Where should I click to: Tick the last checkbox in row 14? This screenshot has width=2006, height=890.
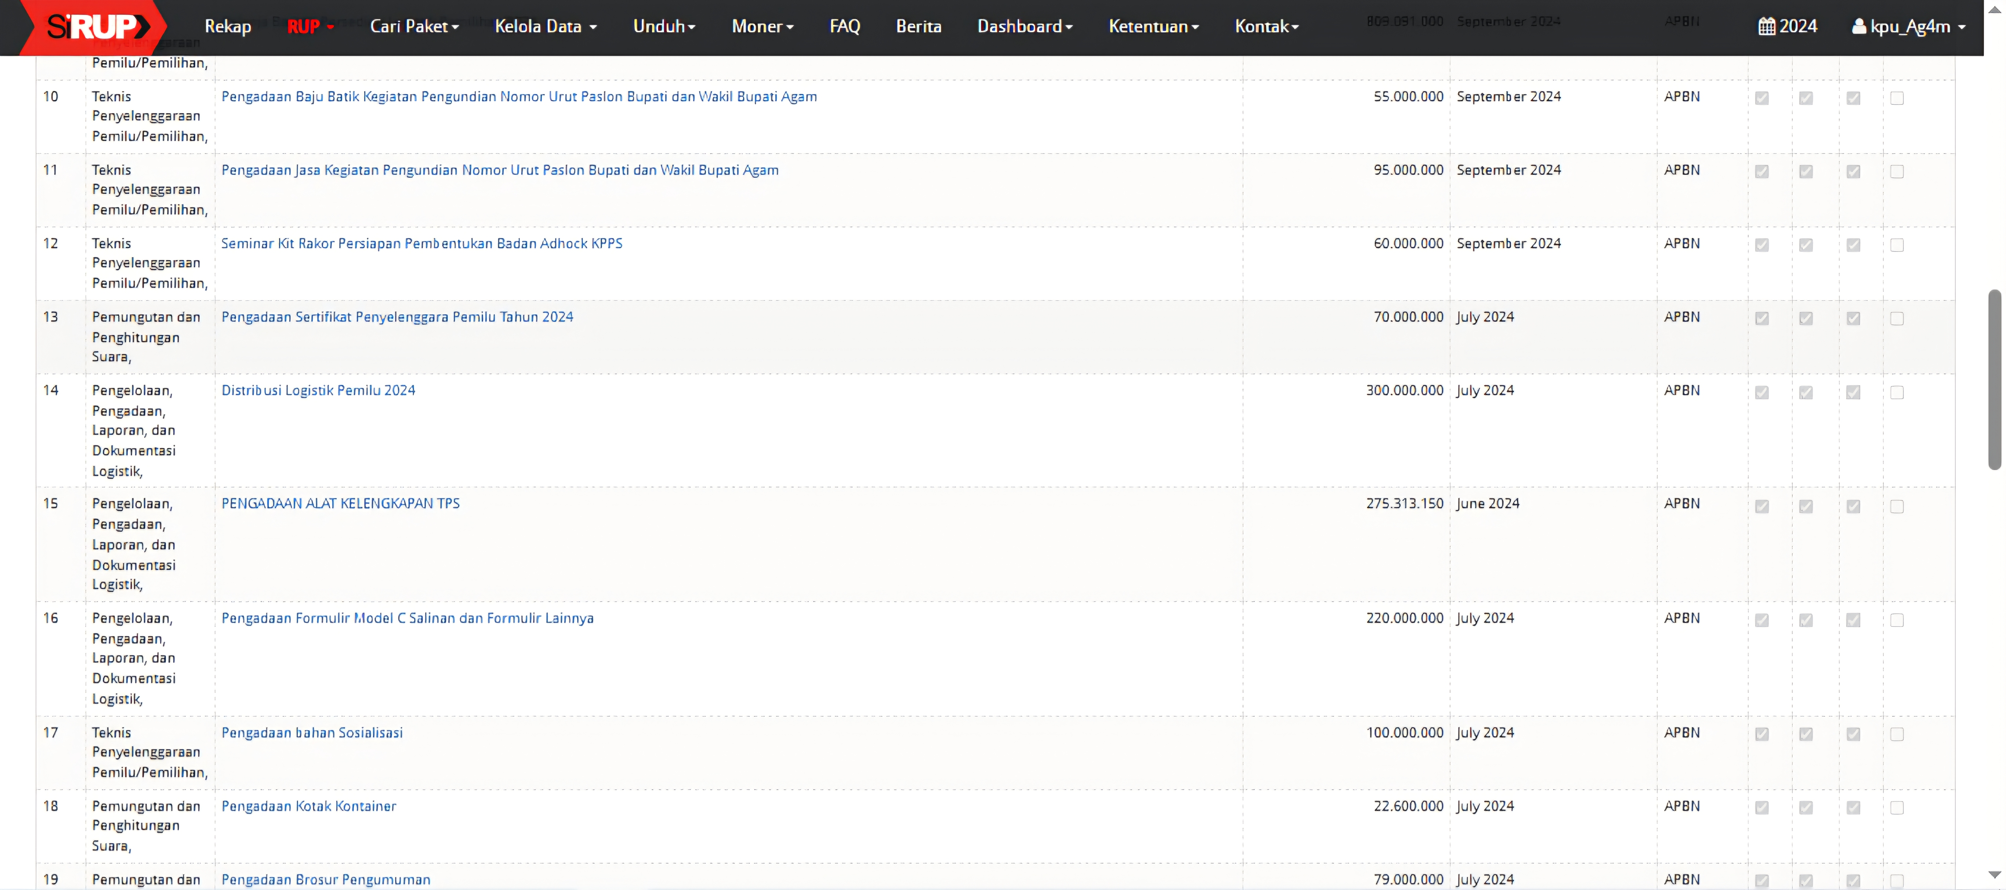point(1896,392)
